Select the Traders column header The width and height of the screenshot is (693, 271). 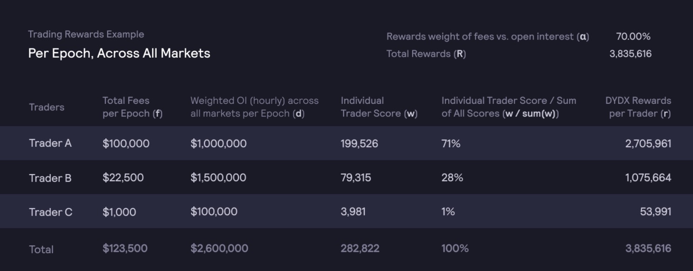47,107
